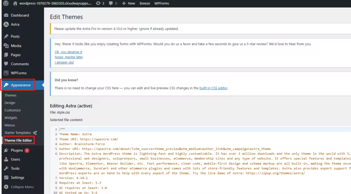This screenshot has width=351, height=194.
Task: Open the Media library menu
Action: pyautogui.click(x=16, y=45)
